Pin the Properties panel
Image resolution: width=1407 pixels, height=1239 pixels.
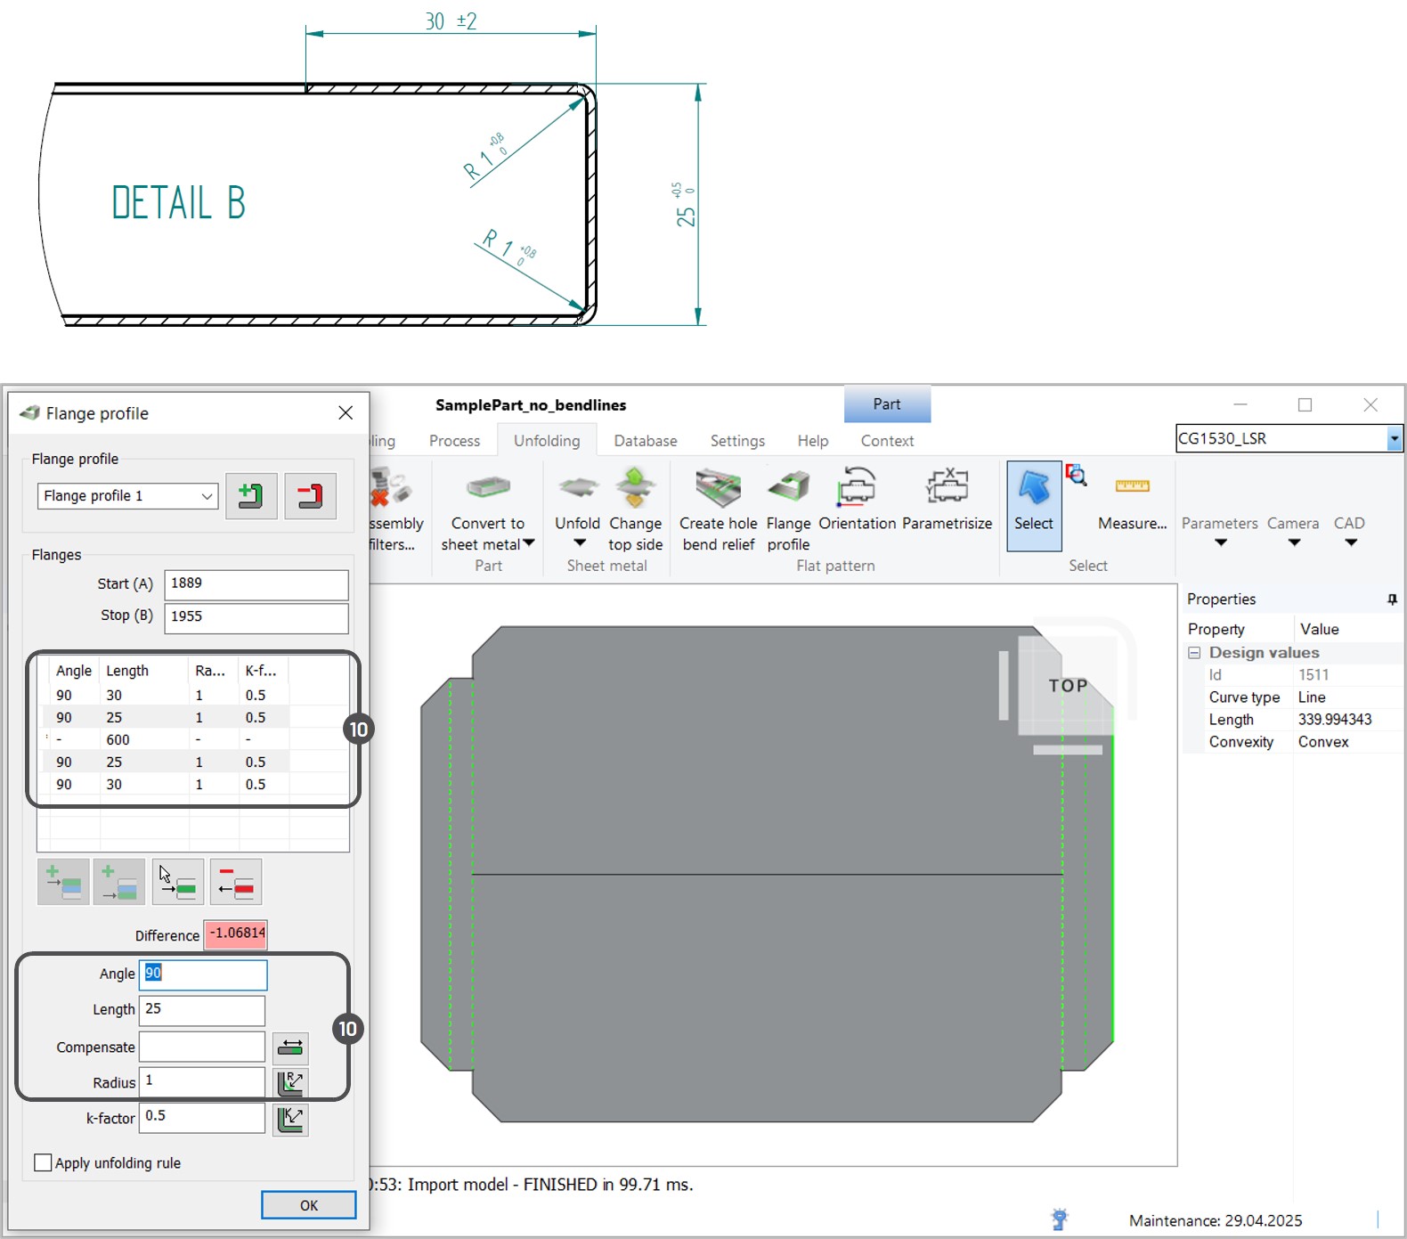point(1392,599)
